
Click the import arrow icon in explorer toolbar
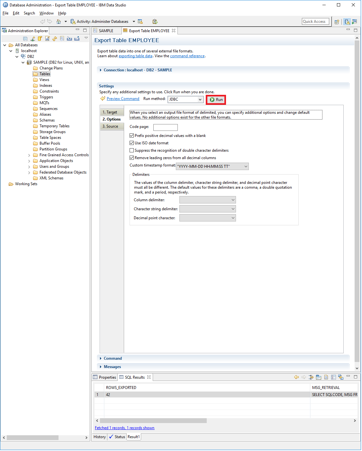(x=69, y=39)
